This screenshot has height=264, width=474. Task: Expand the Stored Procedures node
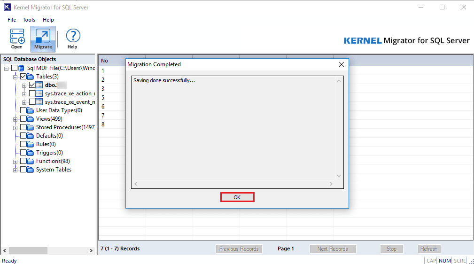click(15, 128)
